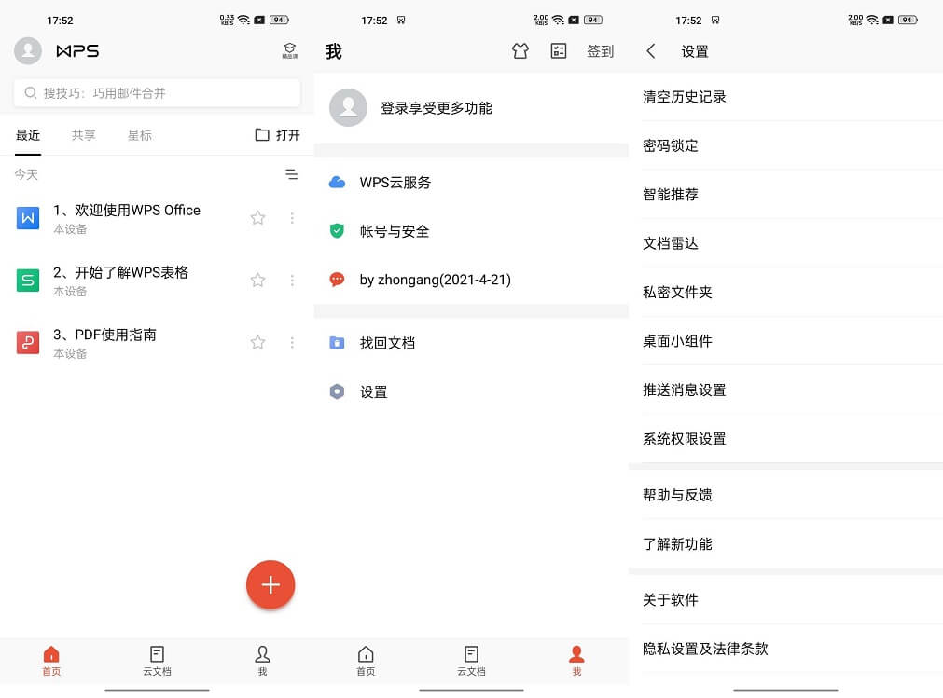Viewport: 943px width, 698px height.
Task: Tap the gray login avatar on 我 screen
Action: coord(348,107)
